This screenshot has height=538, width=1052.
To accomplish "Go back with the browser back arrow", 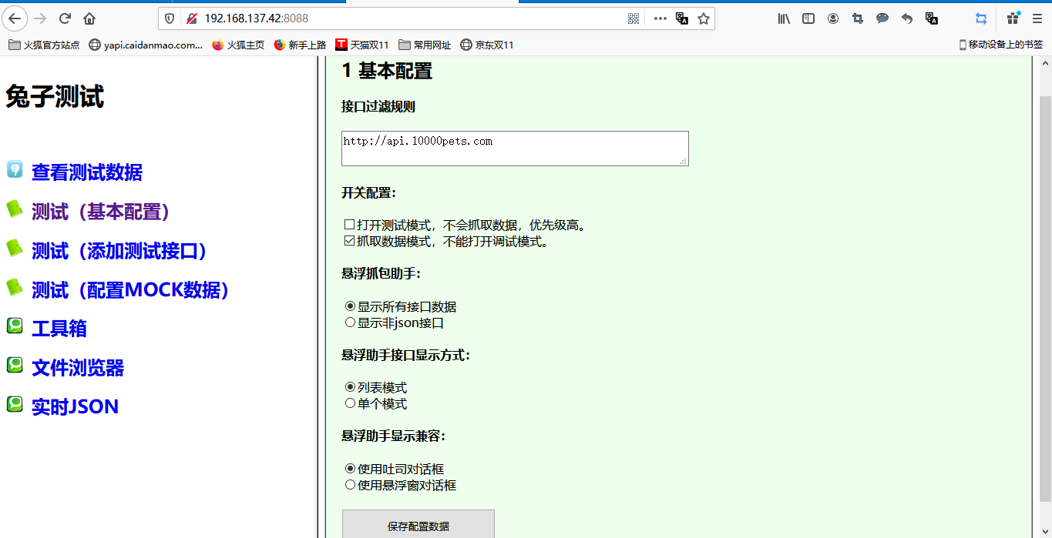I will click(x=15, y=18).
